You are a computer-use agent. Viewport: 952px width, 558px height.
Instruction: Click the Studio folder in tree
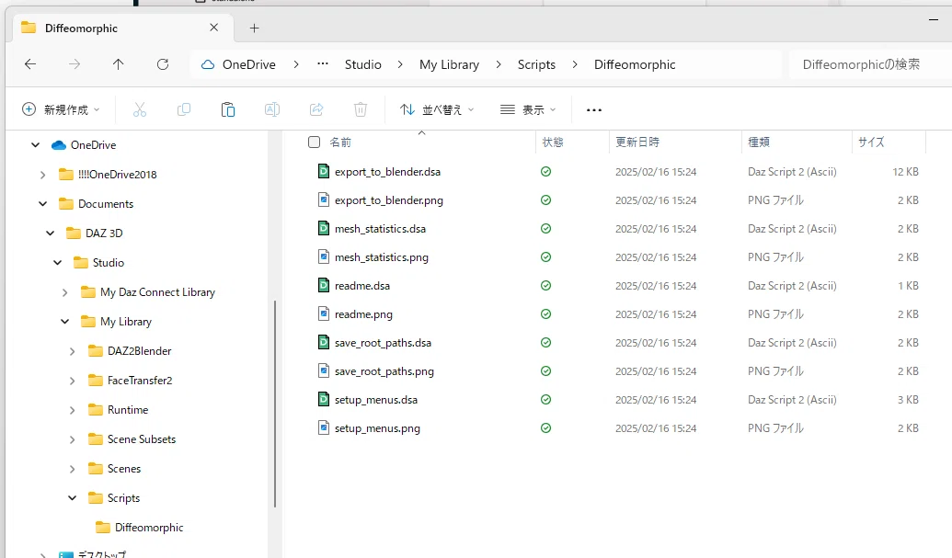(108, 263)
